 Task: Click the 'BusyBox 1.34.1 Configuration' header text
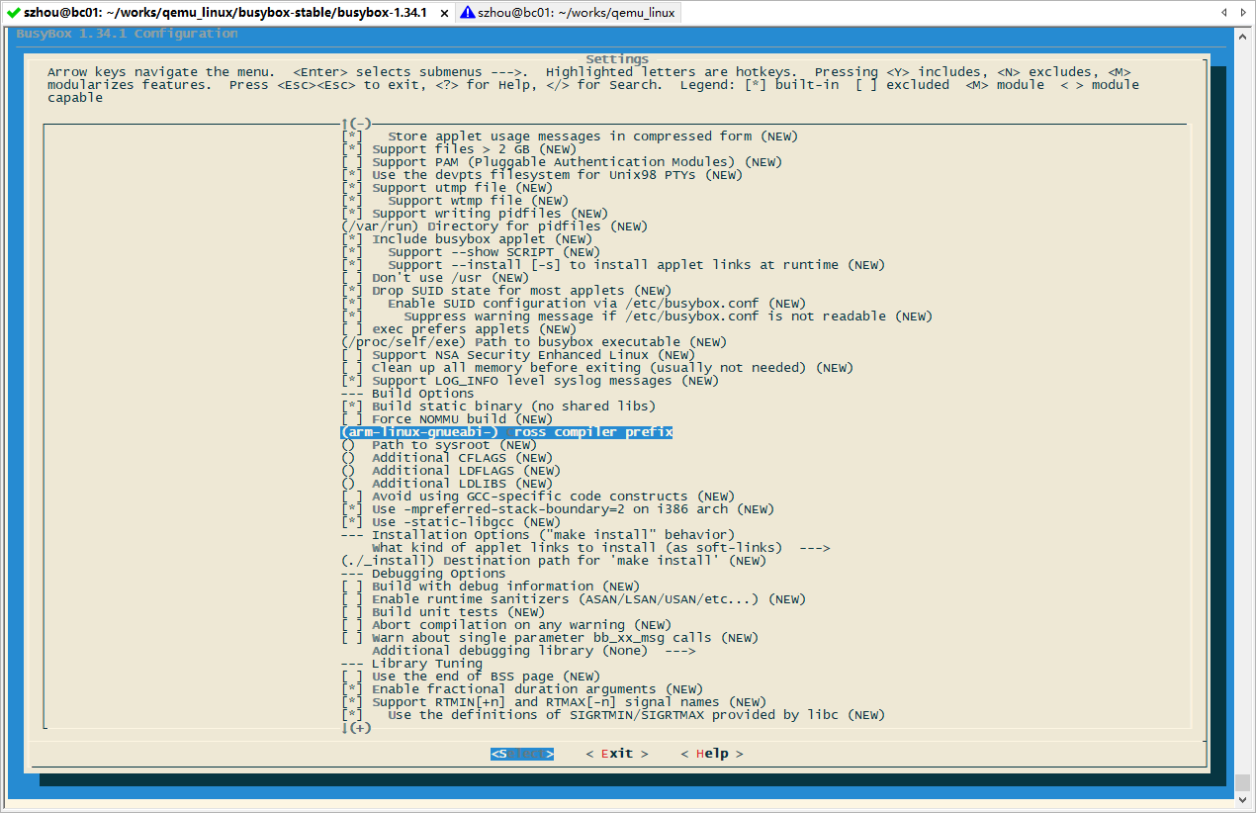pos(127,34)
